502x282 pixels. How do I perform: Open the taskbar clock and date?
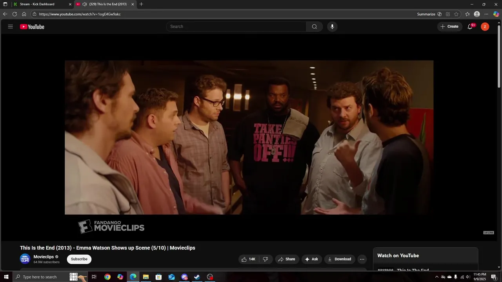click(x=480, y=277)
